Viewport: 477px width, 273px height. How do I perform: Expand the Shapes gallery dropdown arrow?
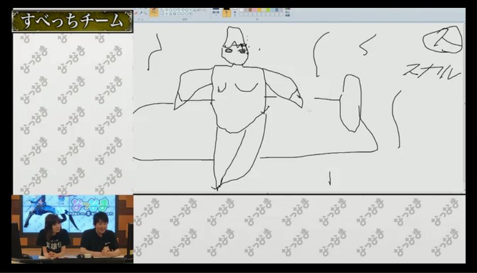point(191,14)
